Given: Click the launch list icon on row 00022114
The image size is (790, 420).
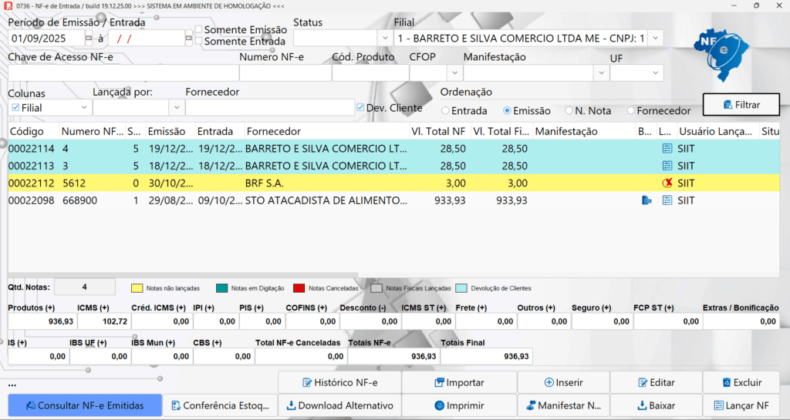Looking at the screenshot, I should (x=667, y=149).
